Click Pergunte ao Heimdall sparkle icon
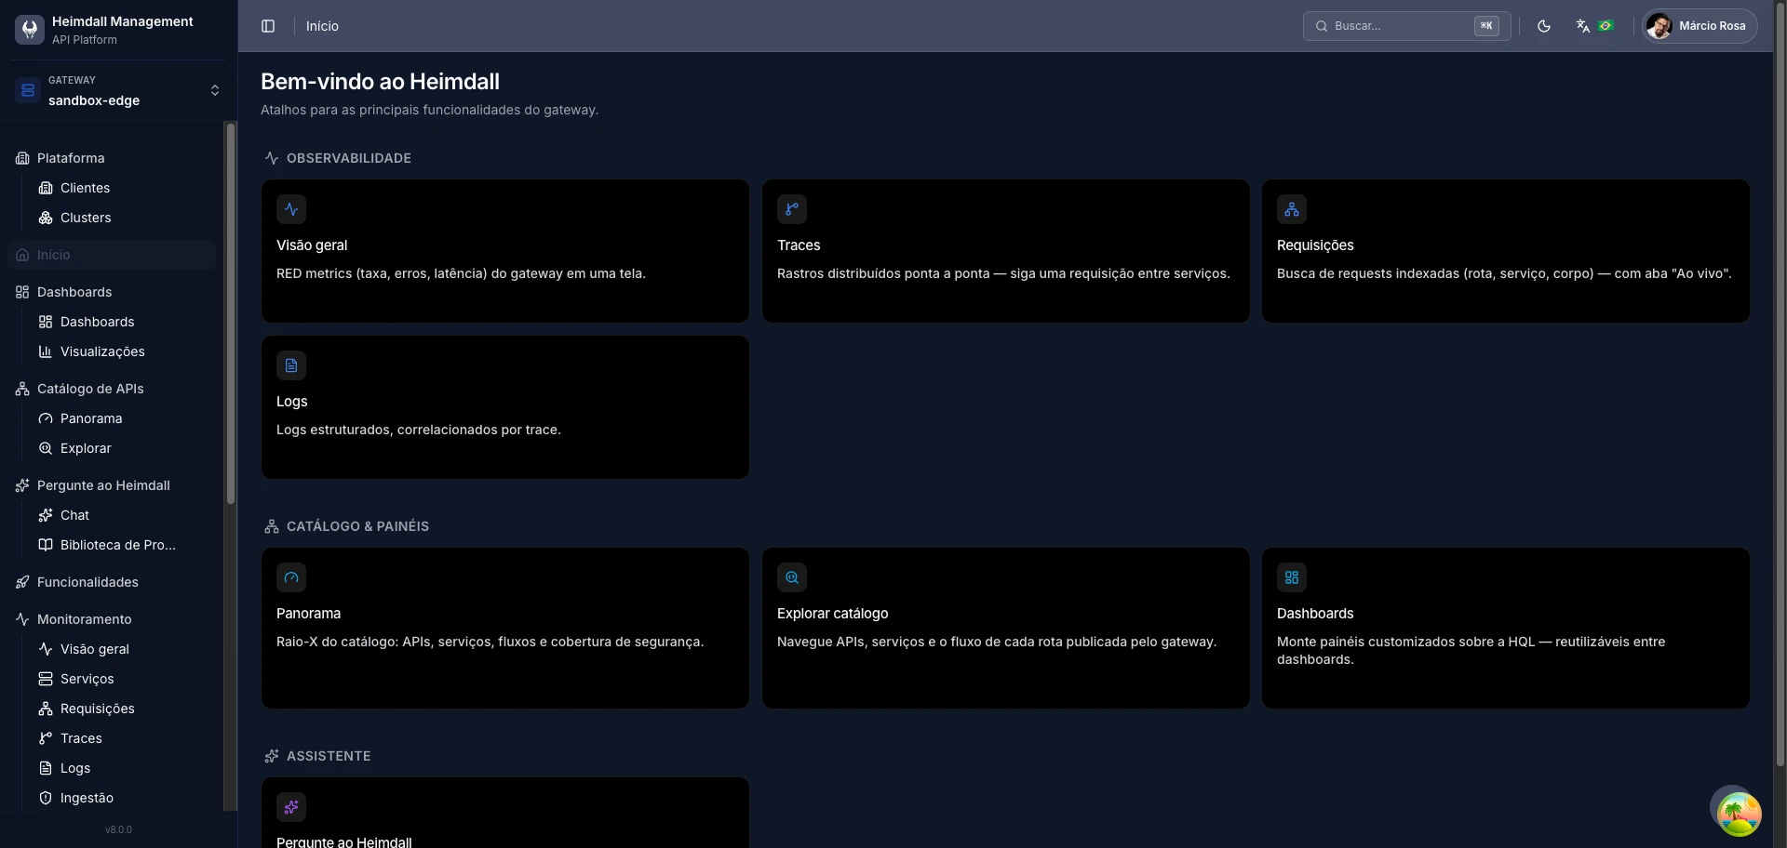 [x=291, y=807]
